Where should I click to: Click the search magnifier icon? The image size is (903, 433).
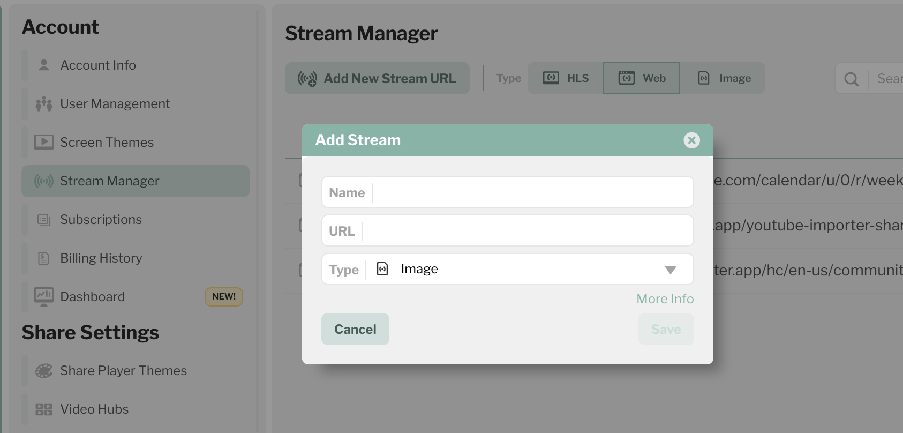tap(852, 79)
